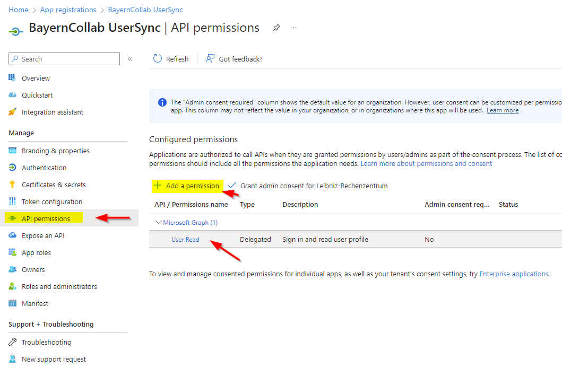Click the pin icon beside page title
562x368 pixels.
276,28
